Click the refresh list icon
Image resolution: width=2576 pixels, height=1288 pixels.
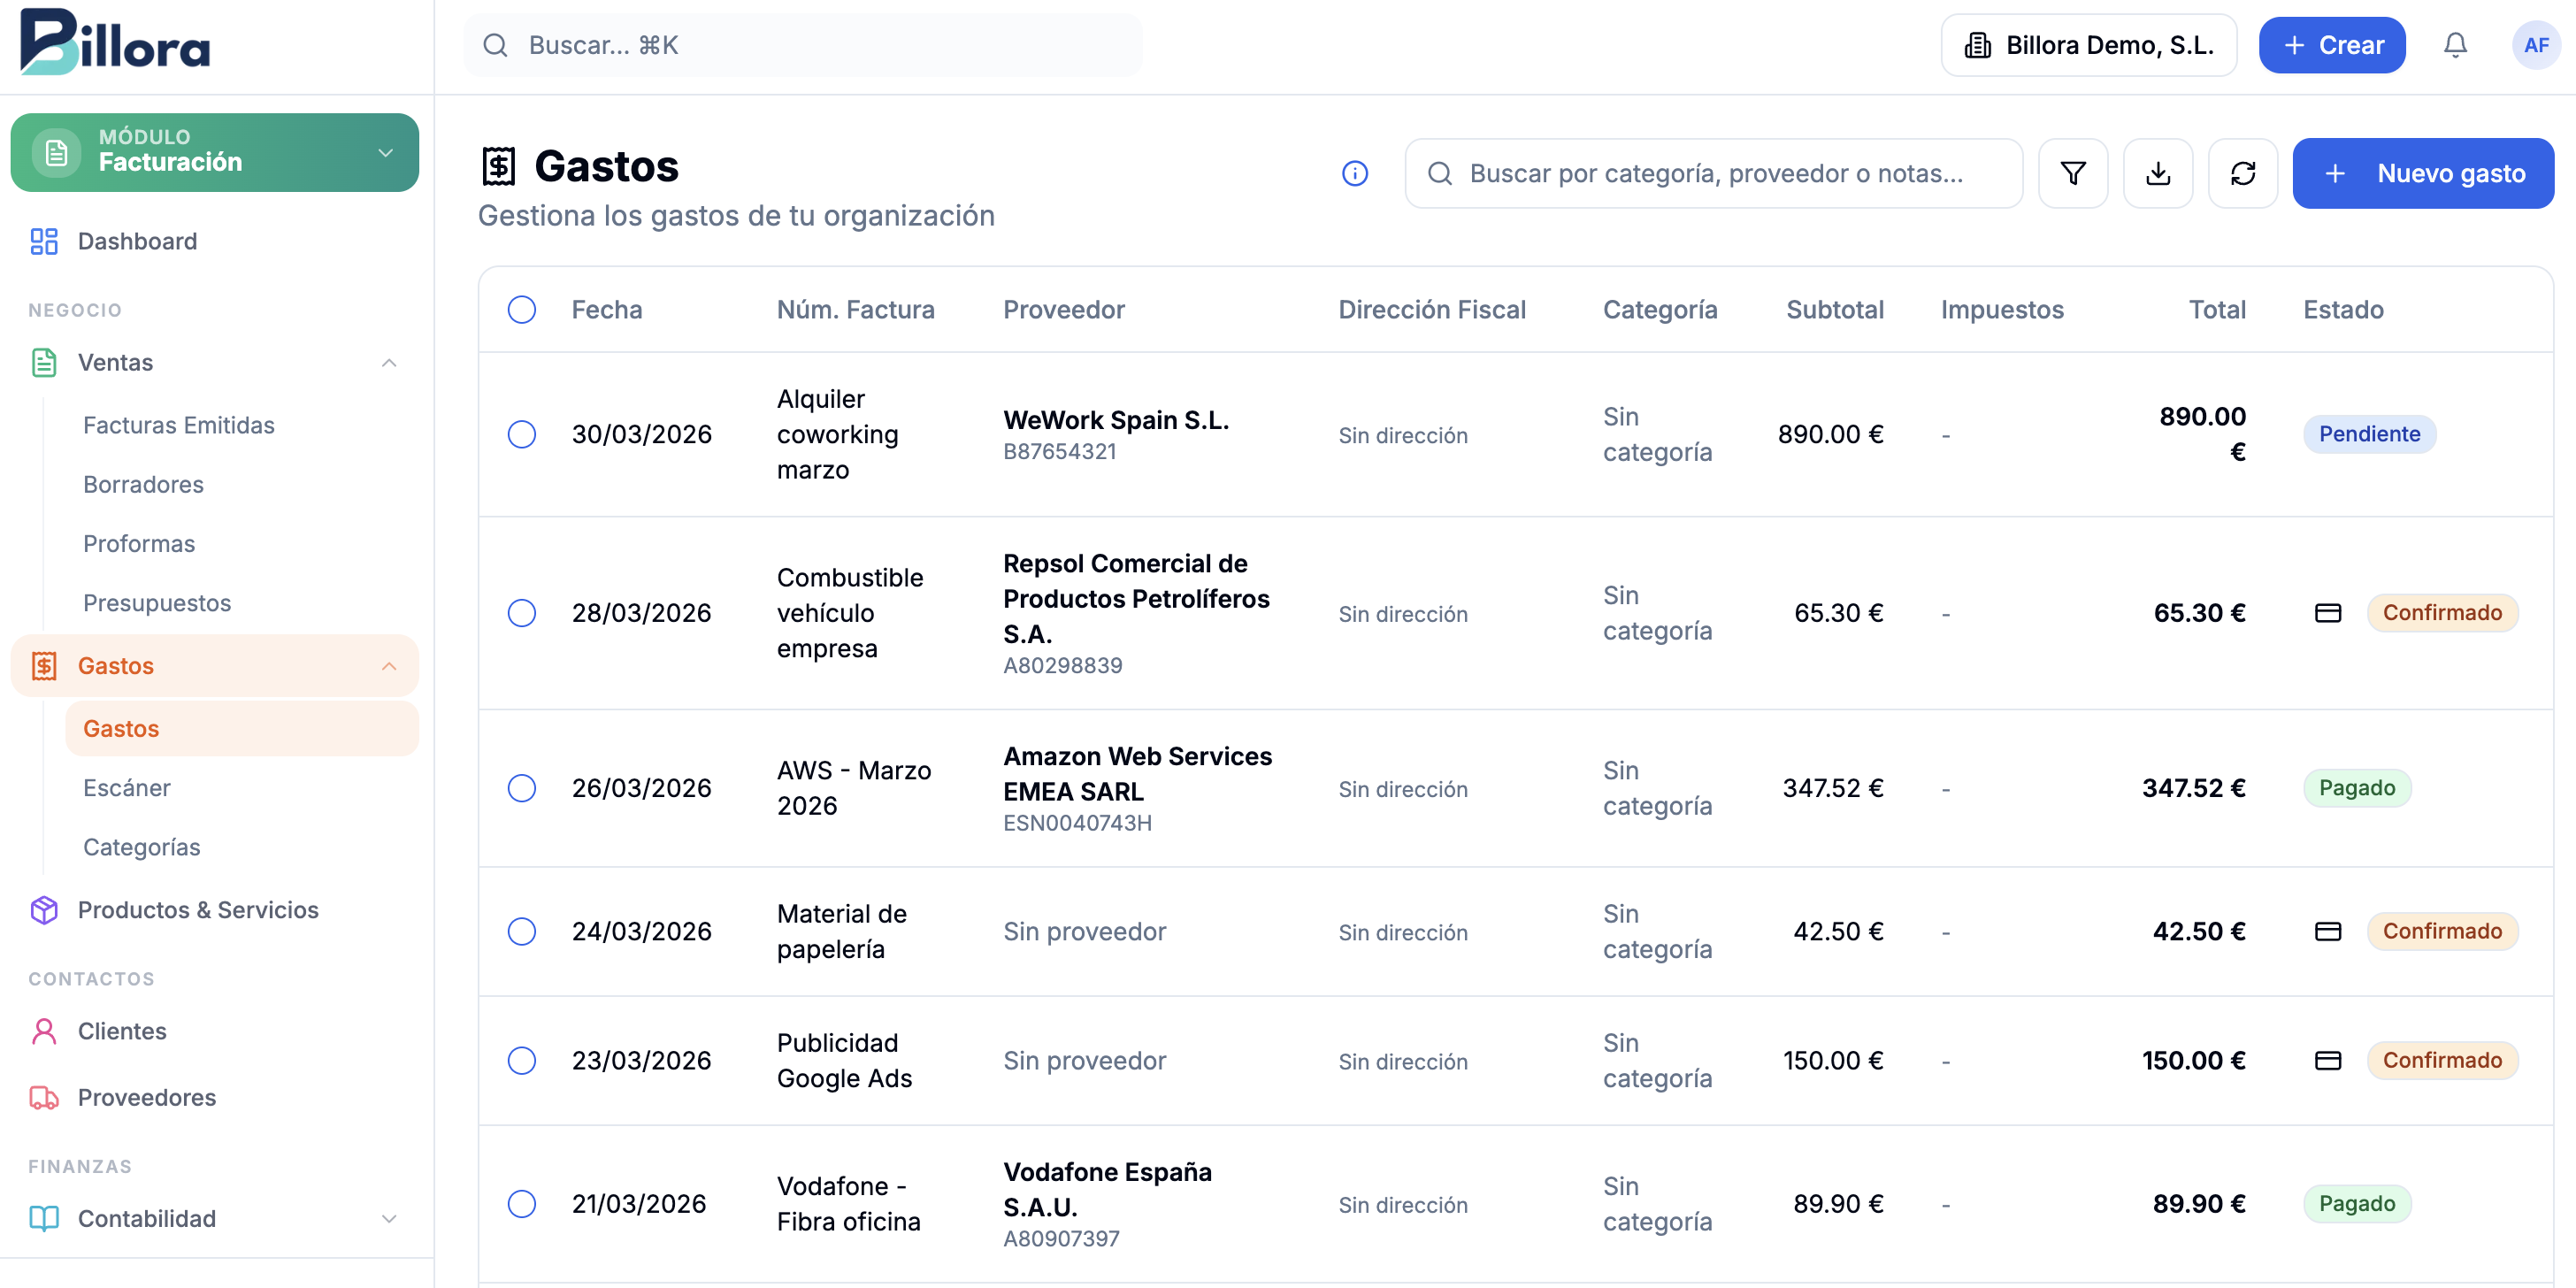(x=2243, y=173)
